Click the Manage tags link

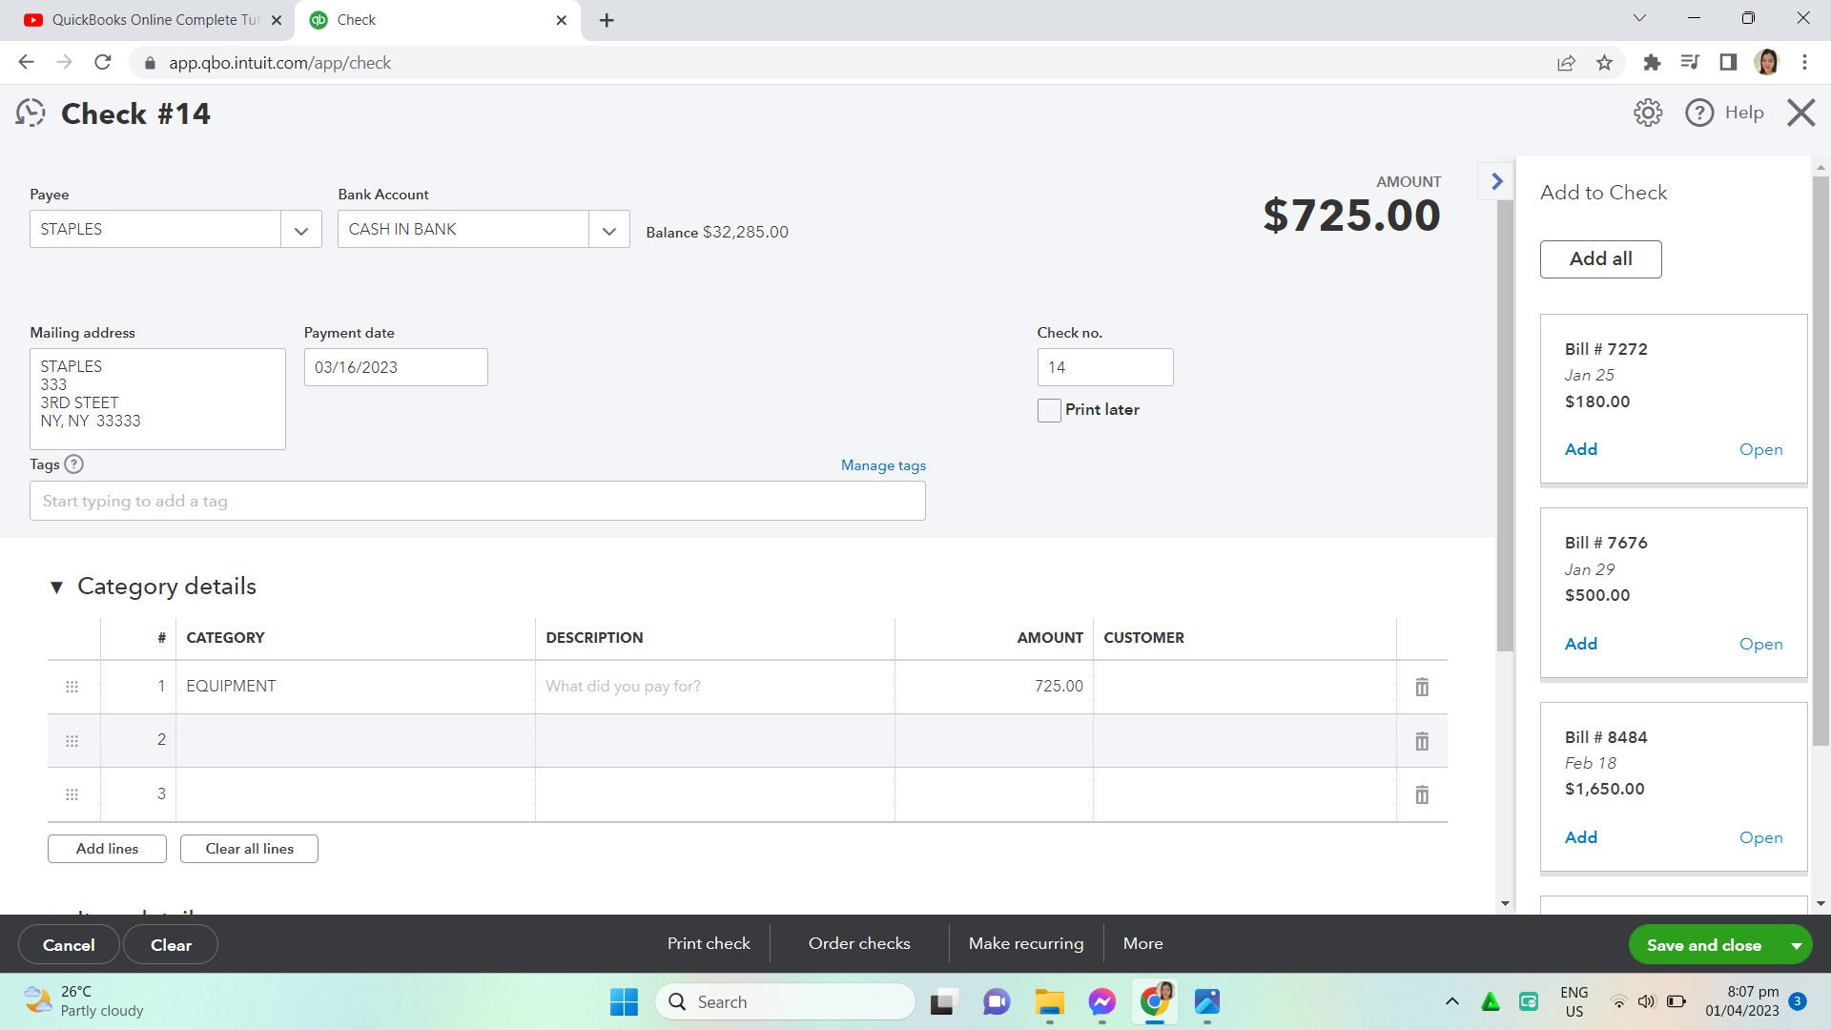point(882,465)
